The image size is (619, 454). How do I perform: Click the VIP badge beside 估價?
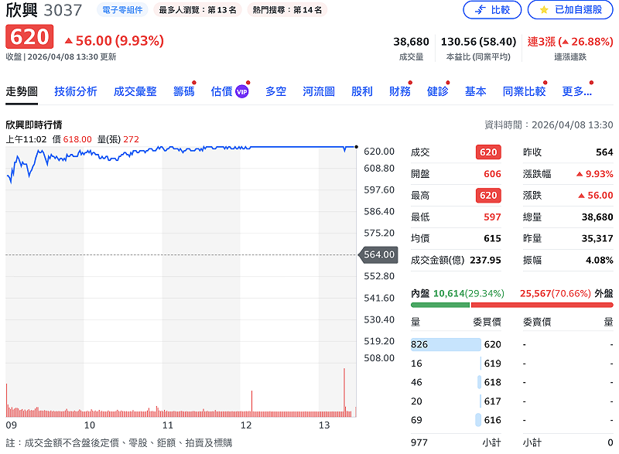(242, 91)
